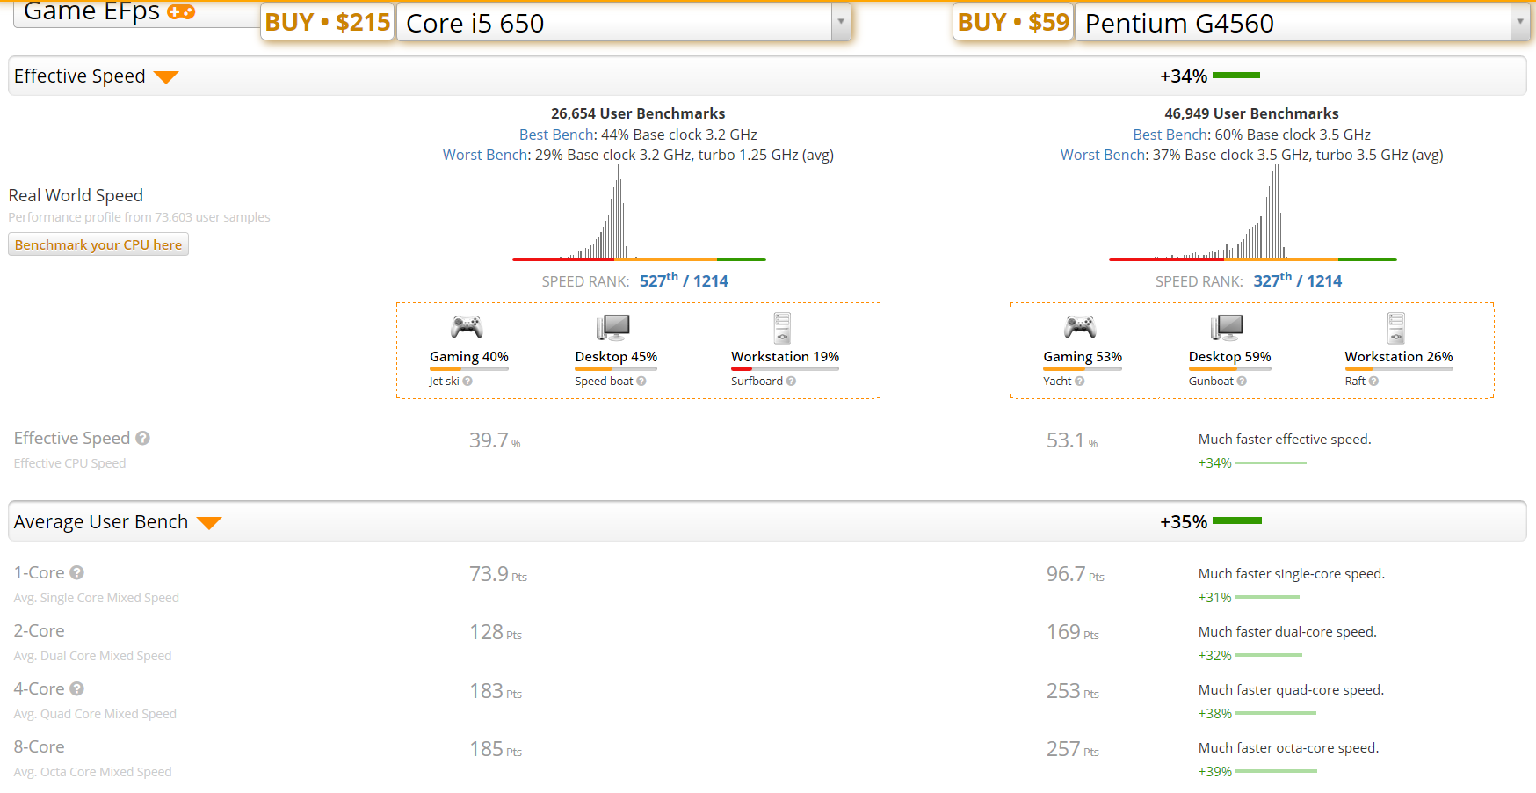Click the 185 Pts octa-core score
The width and height of the screenshot is (1536, 793).
click(496, 749)
